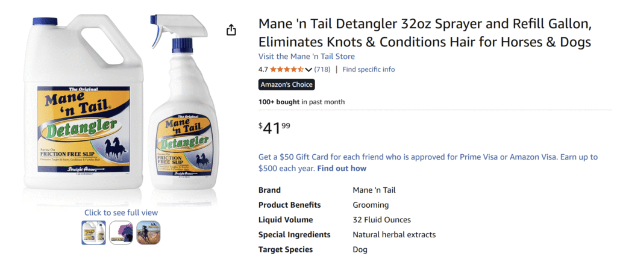The image size is (617, 259).
Task: Expand the rating breakdown chevron
Action: pos(309,70)
